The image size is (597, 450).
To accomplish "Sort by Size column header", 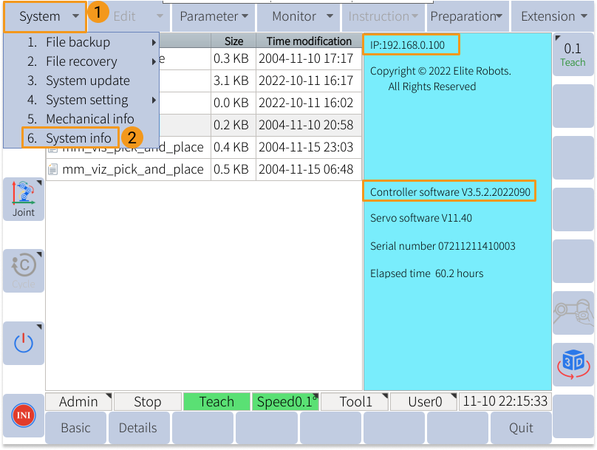I will (233, 41).
